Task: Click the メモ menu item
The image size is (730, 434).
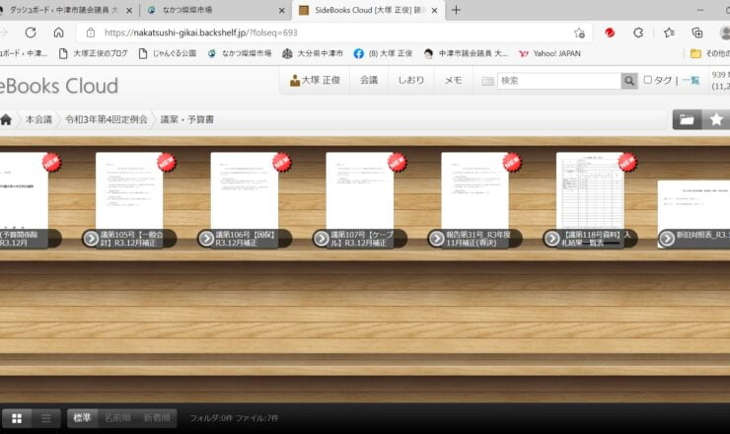Action: pyautogui.click(x=453, y=80)
